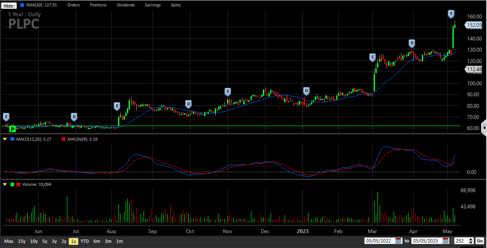This screenshot has height=248, width=487.
Task: Click the 252 bars count field
Action: (461, 241)
